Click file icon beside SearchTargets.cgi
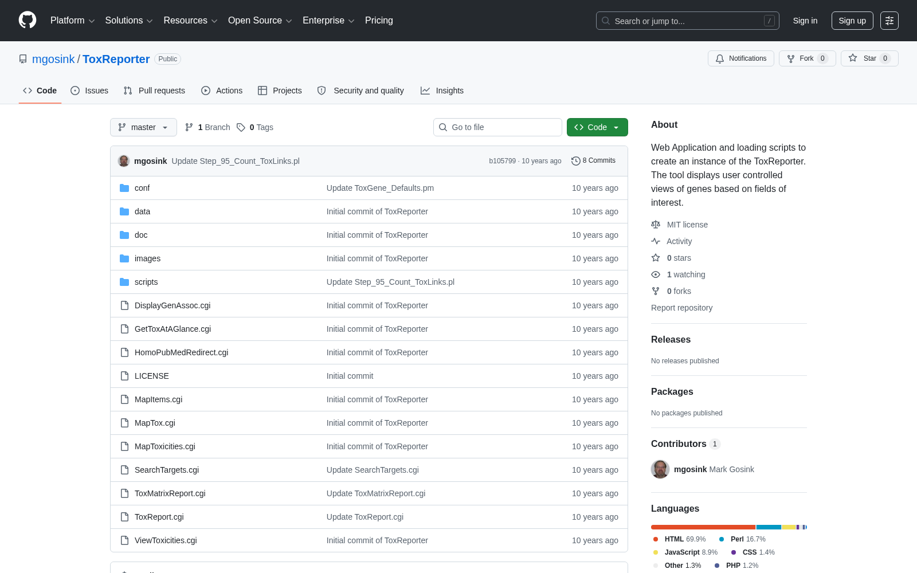Image resolution: width=917 pixels, height=573 pixels. [124, 470]
